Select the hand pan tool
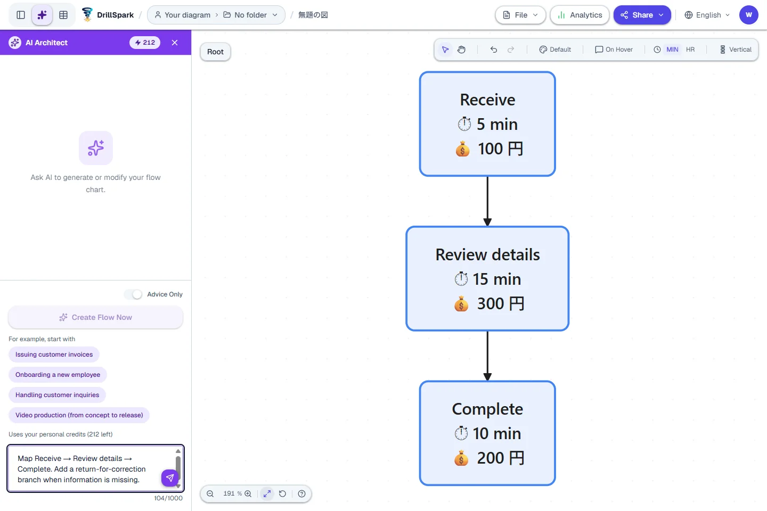The height and width of the screenshot is (511, 767). tap(462, 50)
